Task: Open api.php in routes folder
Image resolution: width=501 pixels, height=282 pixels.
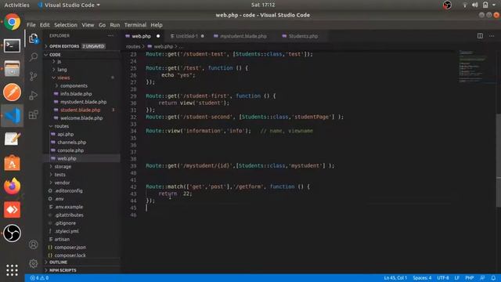Action: pos(66,134)
